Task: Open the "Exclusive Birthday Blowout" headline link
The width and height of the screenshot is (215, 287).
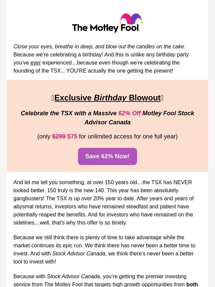Action: pyautogui.click(x=107, y=98)
